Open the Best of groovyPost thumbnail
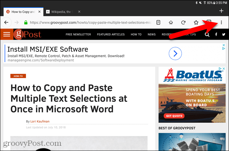Screen dimensions: 229x151 pos(192,142)
